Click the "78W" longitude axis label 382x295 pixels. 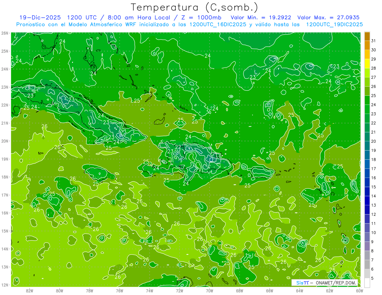coord(89,291)
